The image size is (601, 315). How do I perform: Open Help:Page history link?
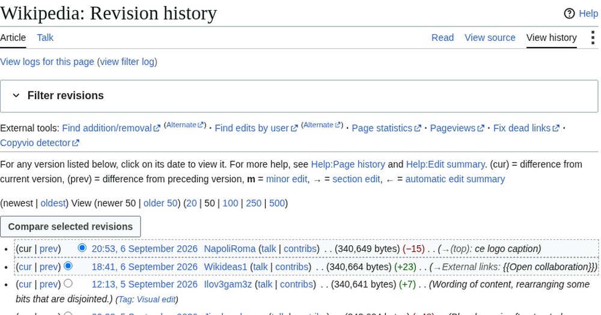coord(348,164)
